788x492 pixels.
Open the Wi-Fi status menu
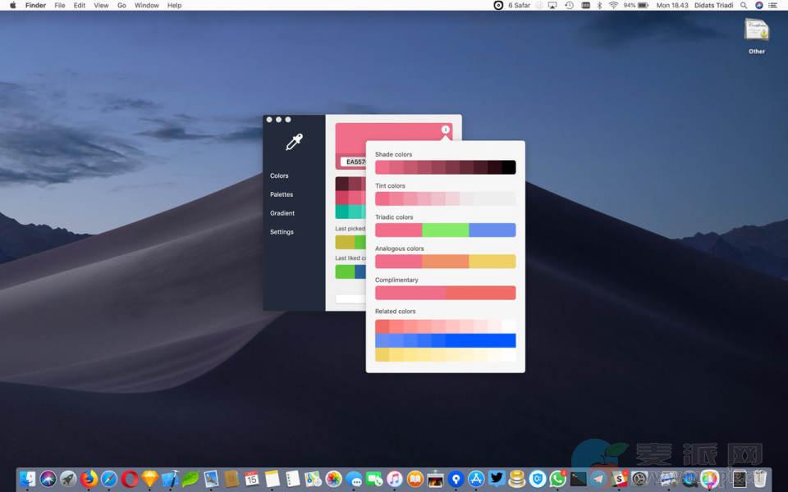pos(613,5)
